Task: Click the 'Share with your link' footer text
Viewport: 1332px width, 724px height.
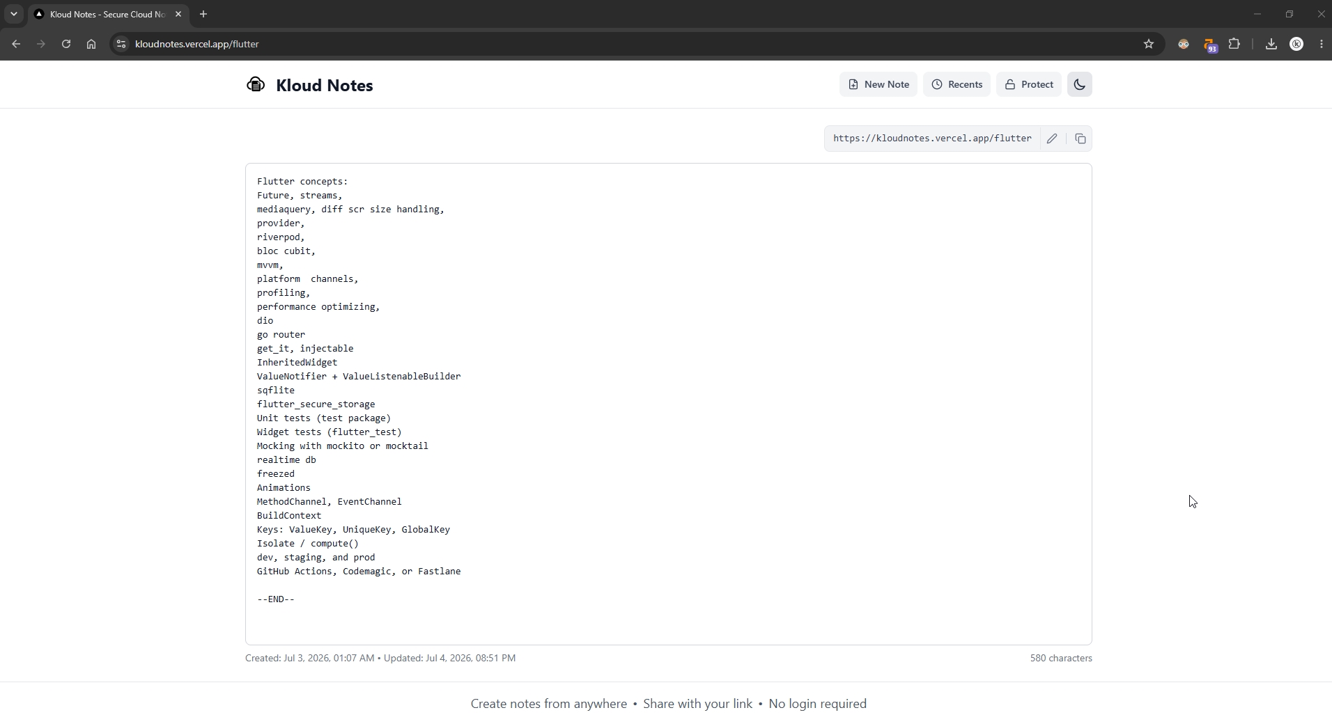Action: coord(698,704)
